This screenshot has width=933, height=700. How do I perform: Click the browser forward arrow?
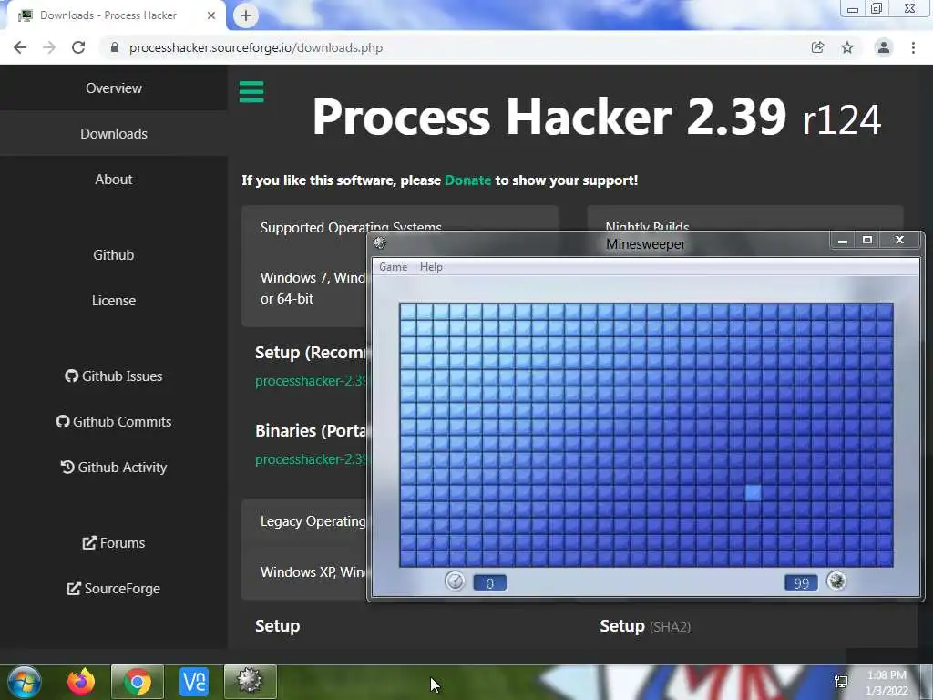point(49,47)
